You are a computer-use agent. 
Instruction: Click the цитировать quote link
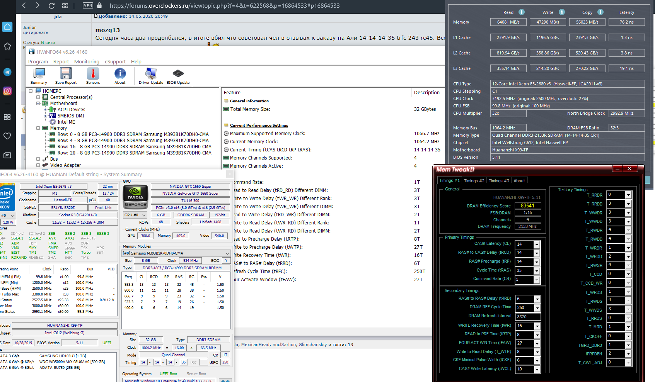pyautogui.click(x=36, y=33)
